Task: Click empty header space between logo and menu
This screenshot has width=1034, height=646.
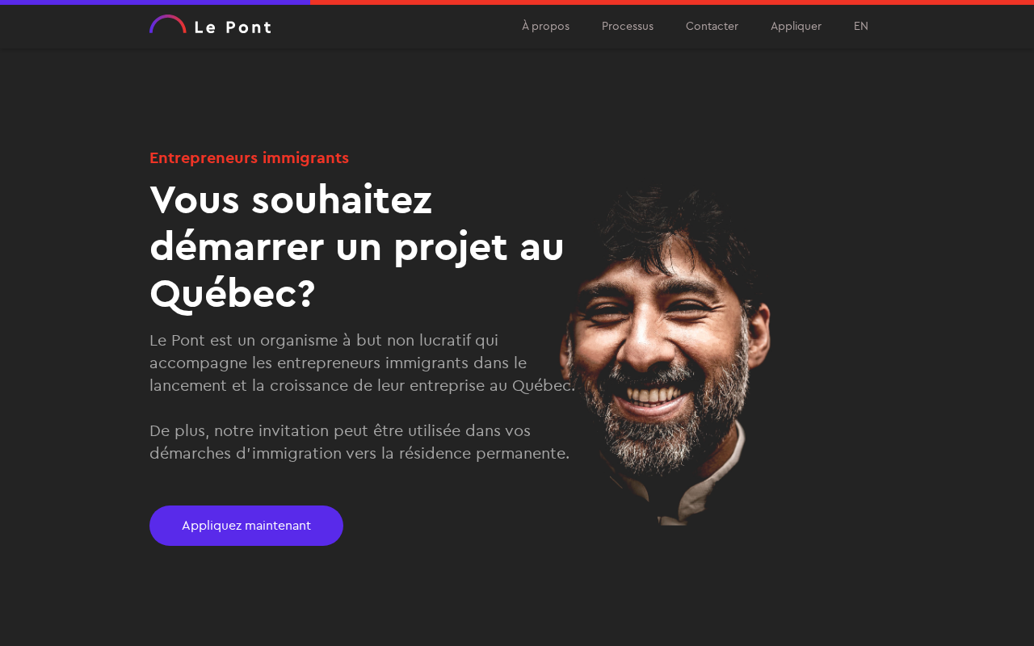Action: [396, 27]
